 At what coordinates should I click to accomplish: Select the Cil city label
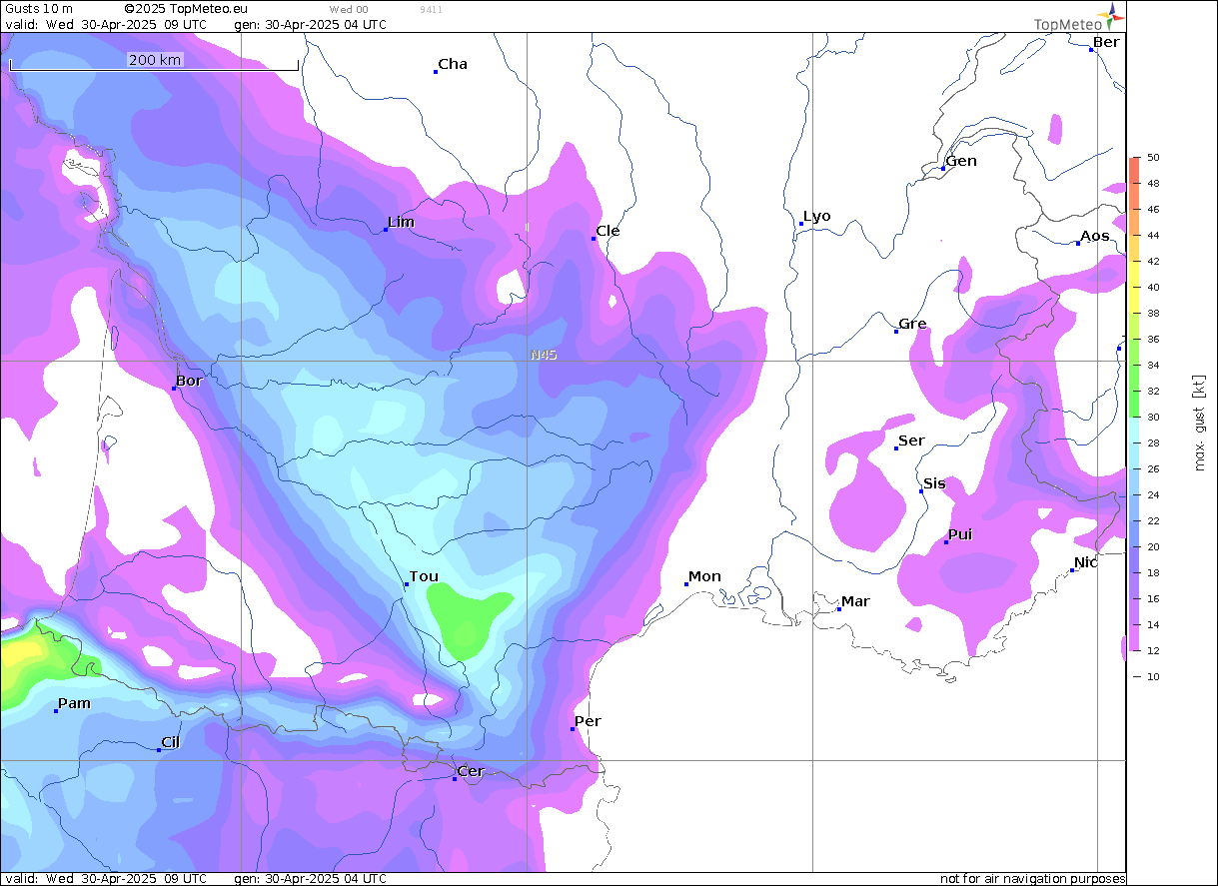tap(171, 742)
